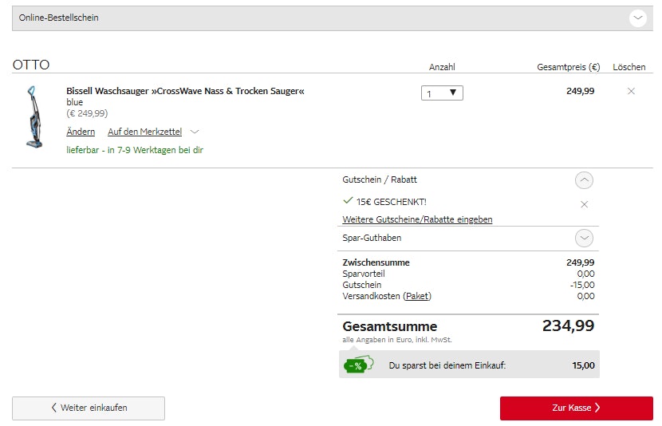This screenshot has width=662, height=426.
Task: Proceed with Zur Kasse button
Action: pyautogui.click(x=577, y=408)
